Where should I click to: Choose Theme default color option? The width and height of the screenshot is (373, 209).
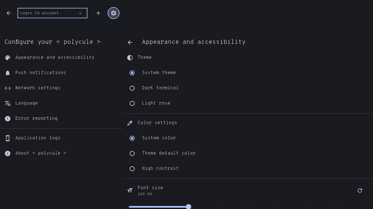[x=132, y=153]
